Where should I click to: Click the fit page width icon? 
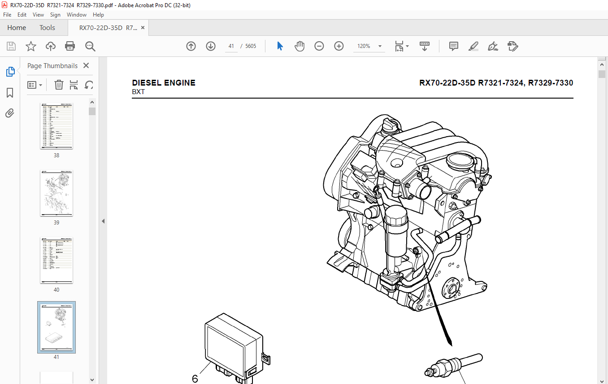click(x=399, y=46)
